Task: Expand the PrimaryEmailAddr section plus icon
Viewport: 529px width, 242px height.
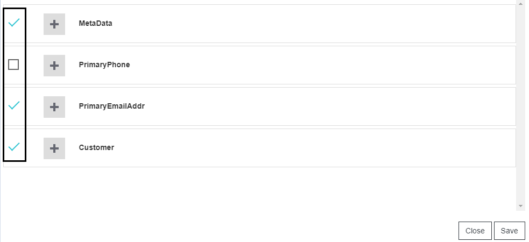Action: [x=54, y=107]
